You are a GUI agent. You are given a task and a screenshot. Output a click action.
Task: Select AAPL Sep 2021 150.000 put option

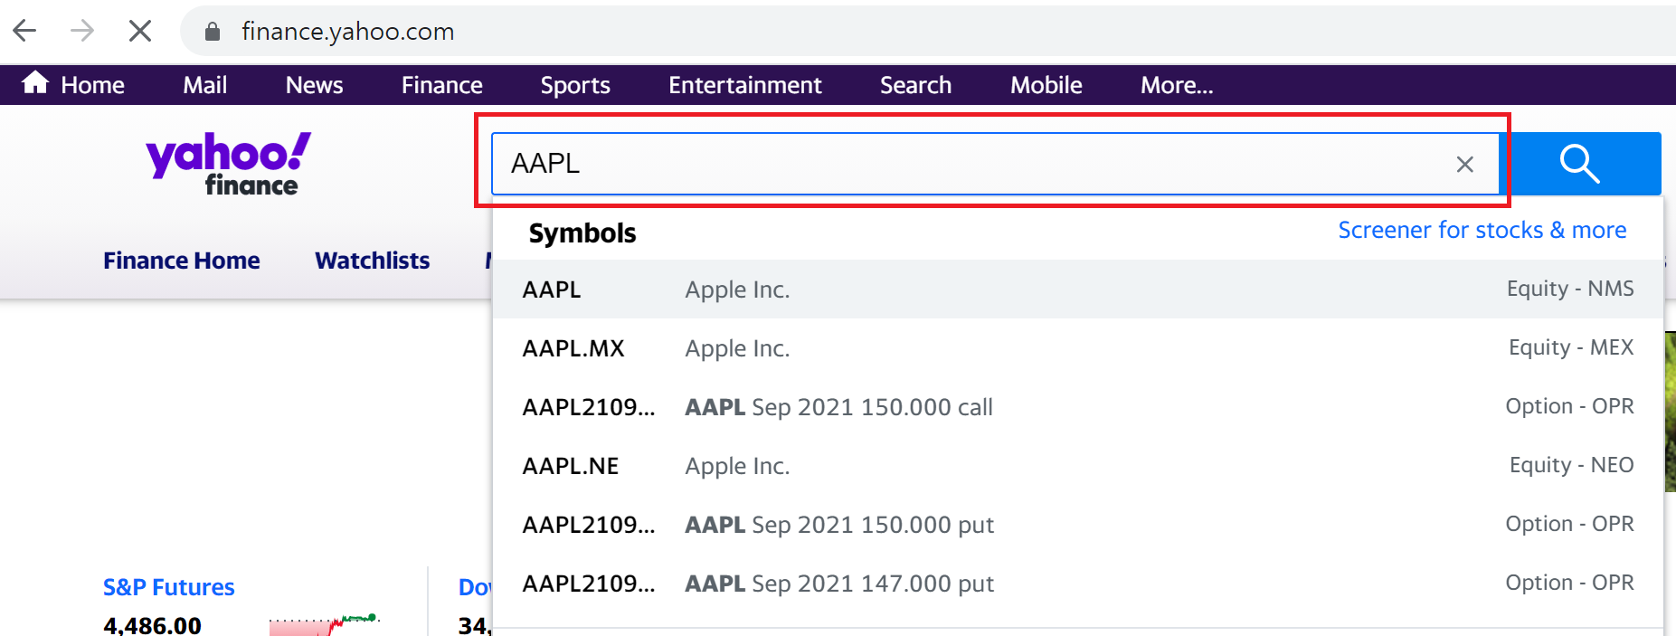pos(1078,525)
